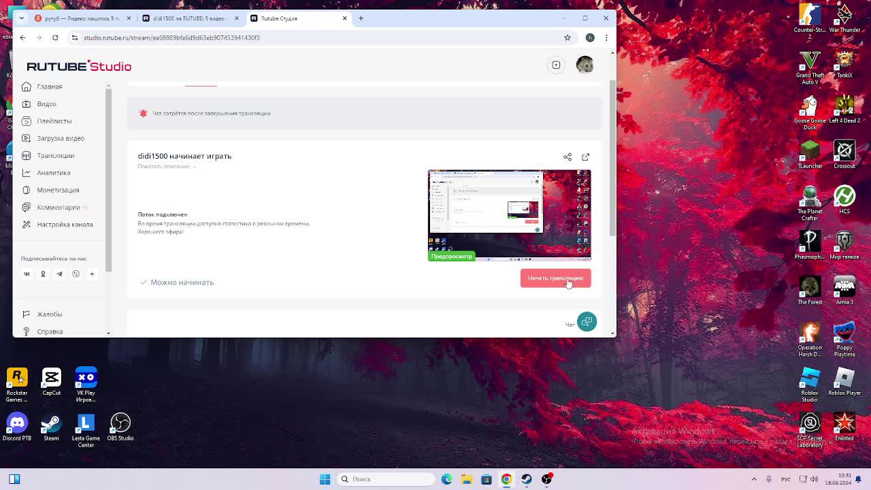Open CapCut desktop shortcut
The height and width of the screenshot is (490, 871).
tap(52, 382)
